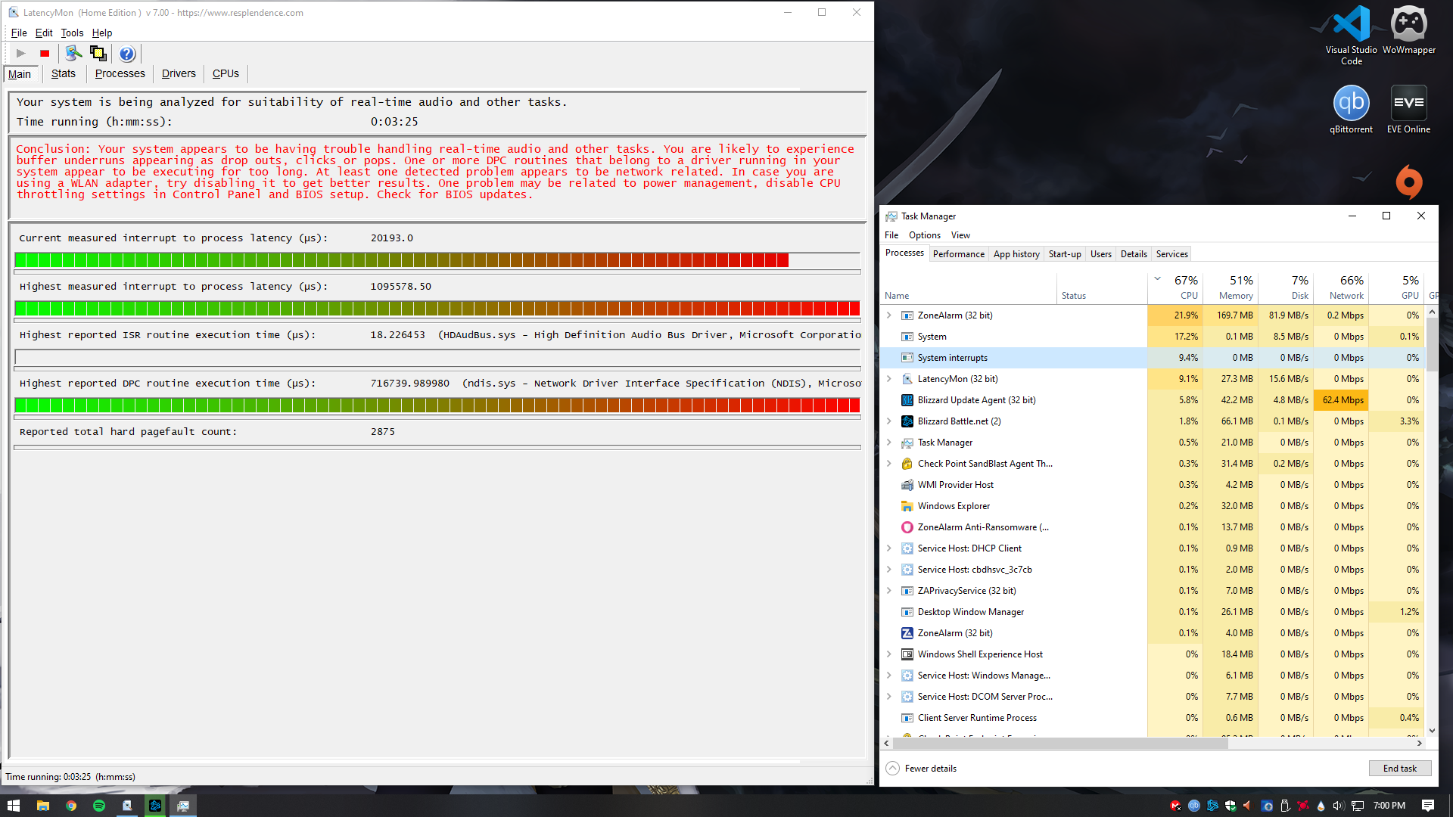1453x817 pixels.
Task: Open the orange Origin desktop icon
Action: [1408, 182]
